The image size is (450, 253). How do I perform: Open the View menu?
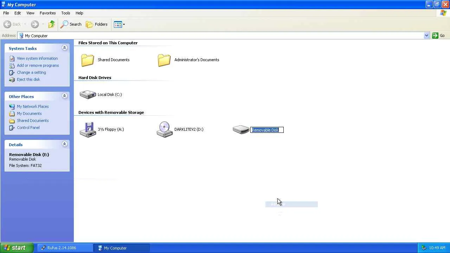[30, 13]
